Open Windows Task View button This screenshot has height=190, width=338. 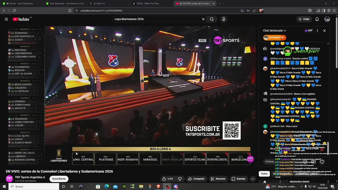coord(72,187)
